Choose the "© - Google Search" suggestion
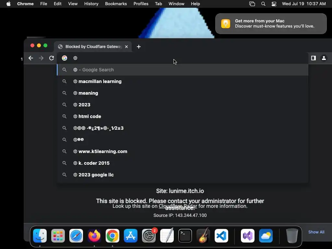The width and height of the screenshot is (332, 249). click(183, 70)
